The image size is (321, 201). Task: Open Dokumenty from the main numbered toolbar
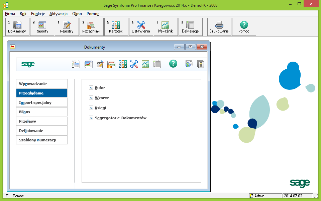(17, 27)
